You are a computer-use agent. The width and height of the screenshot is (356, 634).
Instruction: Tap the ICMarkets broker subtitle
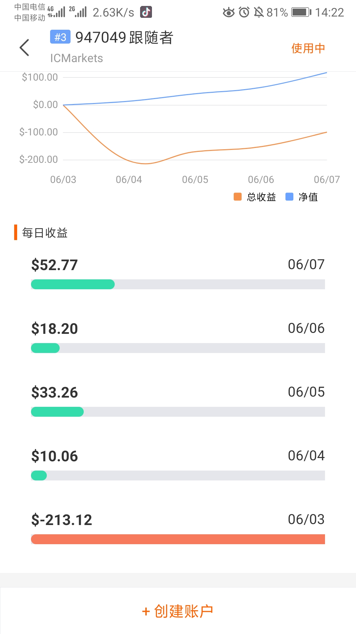pyautogui.click(x=76, y=58)
